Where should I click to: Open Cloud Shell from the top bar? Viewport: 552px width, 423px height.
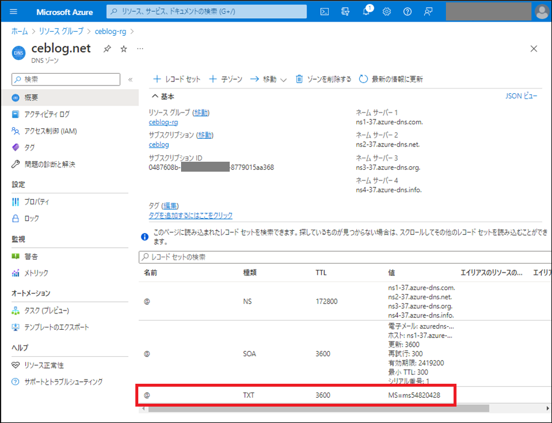tap(325, 12)
